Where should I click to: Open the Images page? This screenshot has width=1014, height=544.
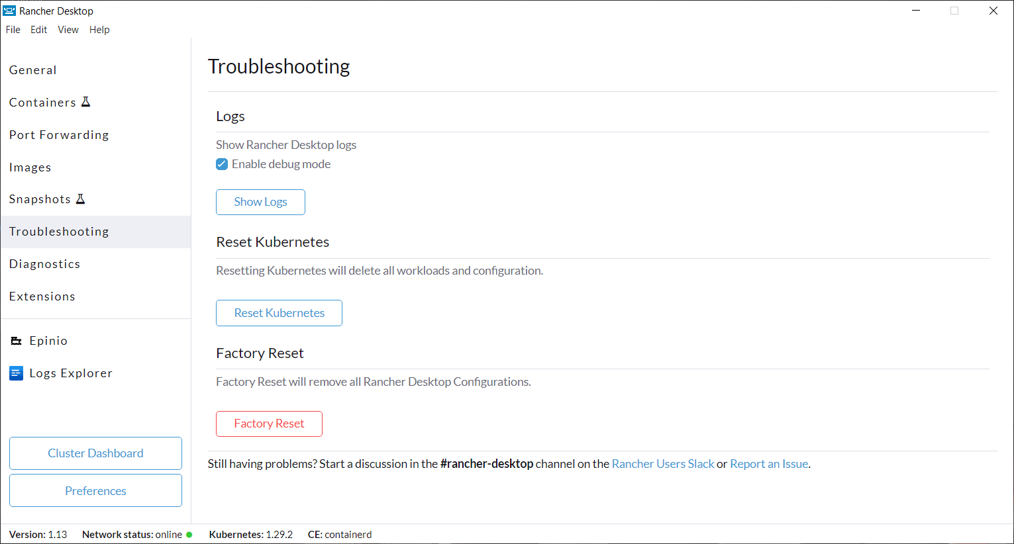pos(95,167)
